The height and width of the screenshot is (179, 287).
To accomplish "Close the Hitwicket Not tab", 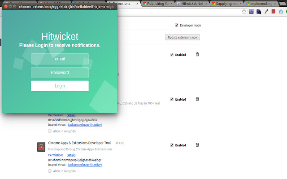I will point(206,4).
